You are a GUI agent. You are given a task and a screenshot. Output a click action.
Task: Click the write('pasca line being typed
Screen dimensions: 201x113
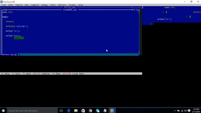[x=13, y=36]
